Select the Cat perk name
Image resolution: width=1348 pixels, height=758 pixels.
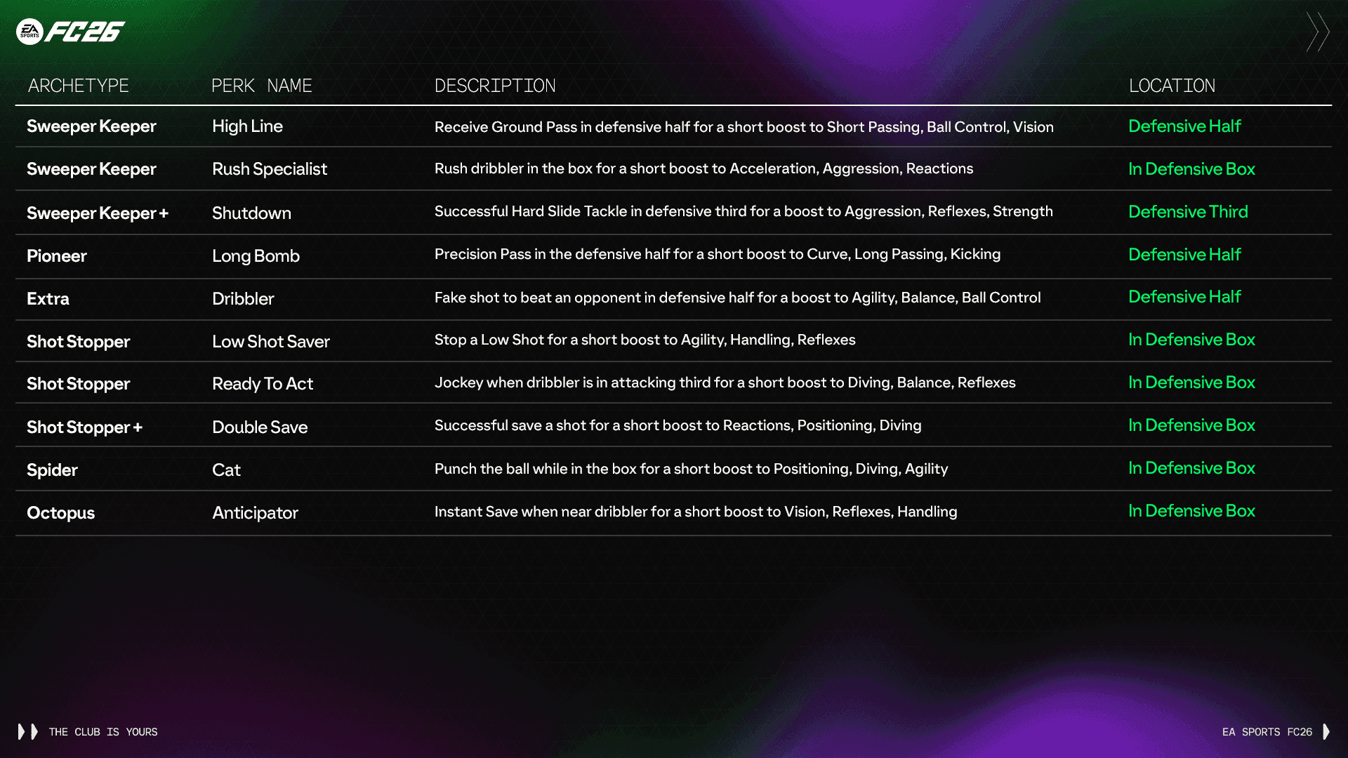(226, 470)
